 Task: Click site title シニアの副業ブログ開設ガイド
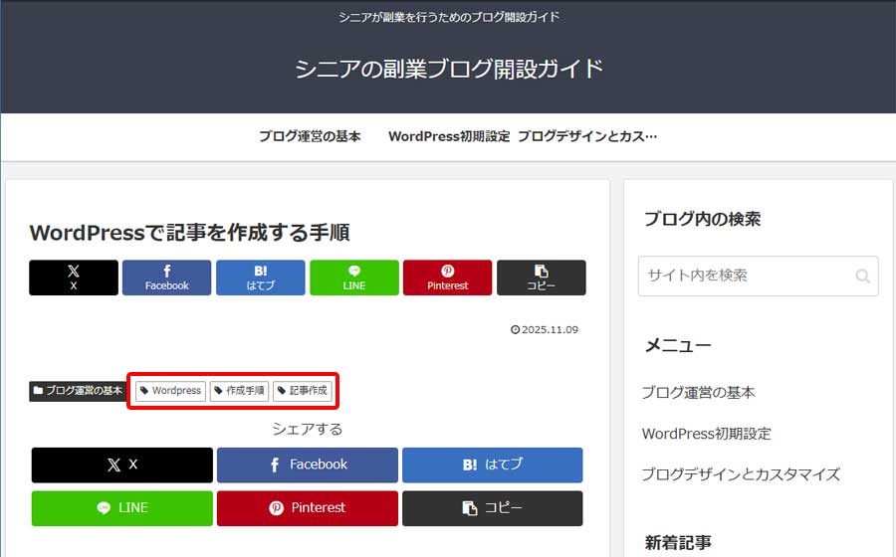[x=449, y=69]
